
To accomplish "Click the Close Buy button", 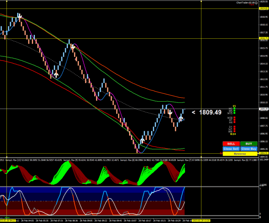I will [x=249, y=149].
